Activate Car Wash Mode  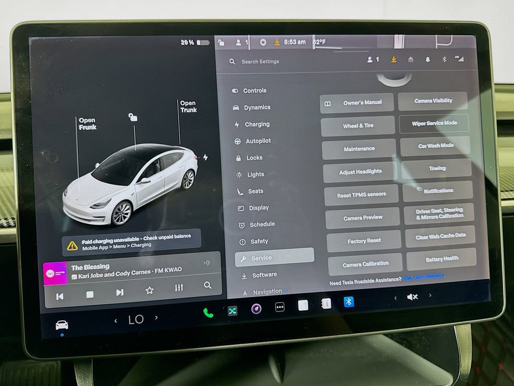(x=435, y=146)
